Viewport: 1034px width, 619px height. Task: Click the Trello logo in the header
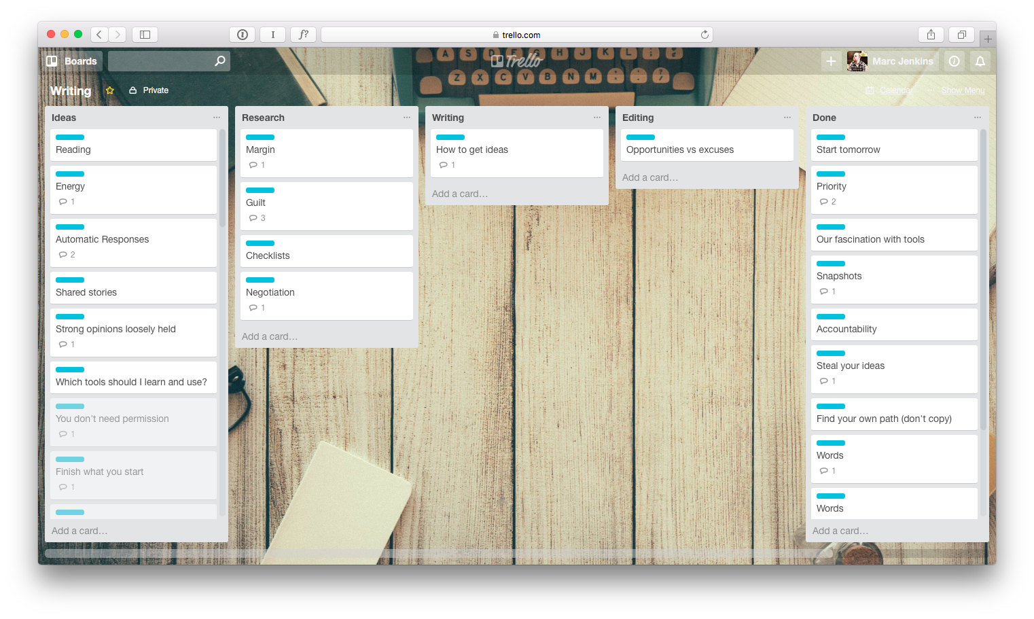(x=516, y=60)
